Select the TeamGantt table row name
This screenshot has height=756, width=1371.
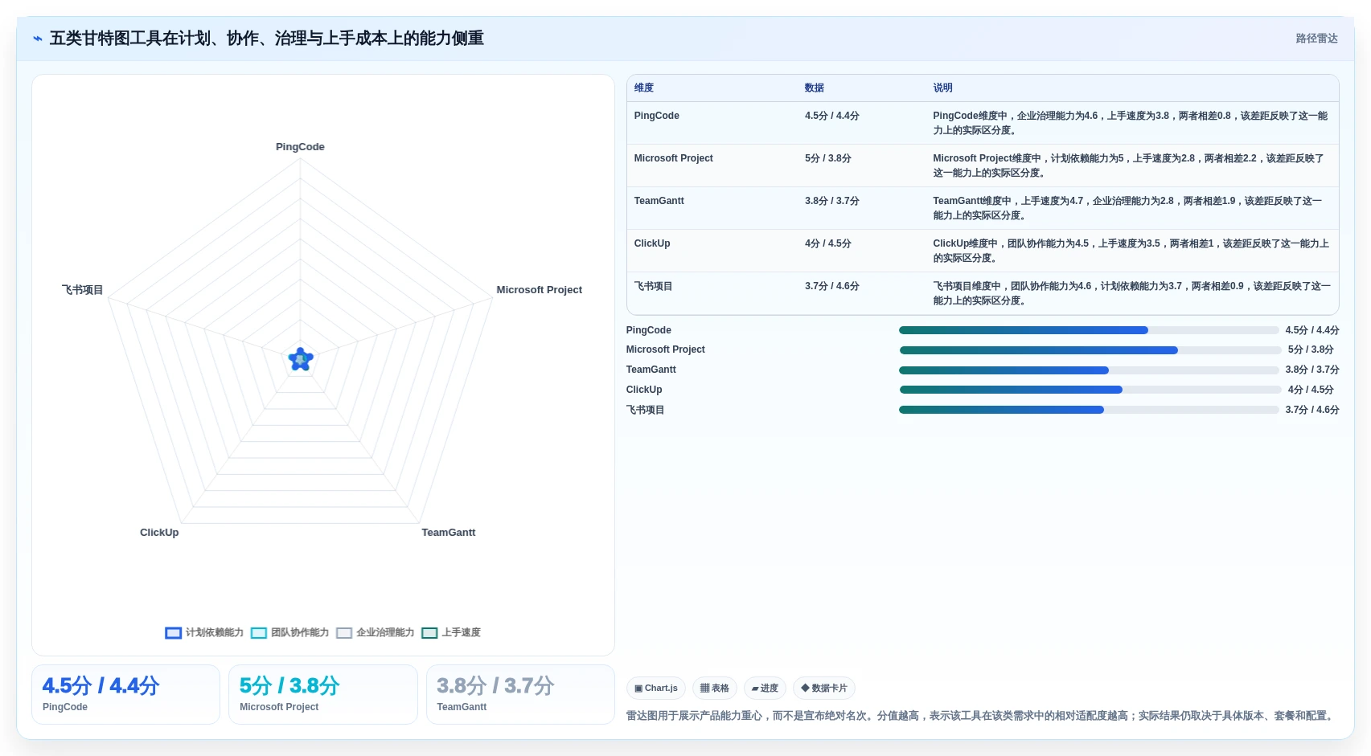click(659, 201)
